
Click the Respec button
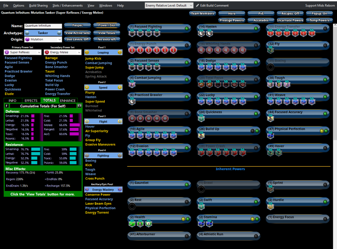coord(78,25)
